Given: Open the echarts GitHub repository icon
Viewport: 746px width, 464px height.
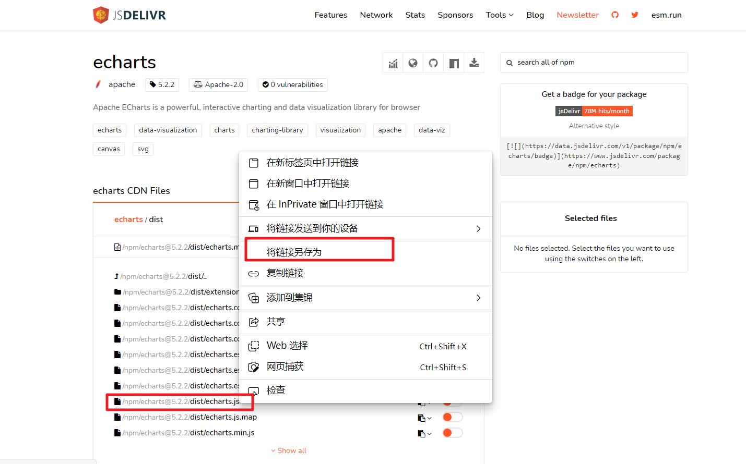Looking at the screenshot, I should [433, 63].
